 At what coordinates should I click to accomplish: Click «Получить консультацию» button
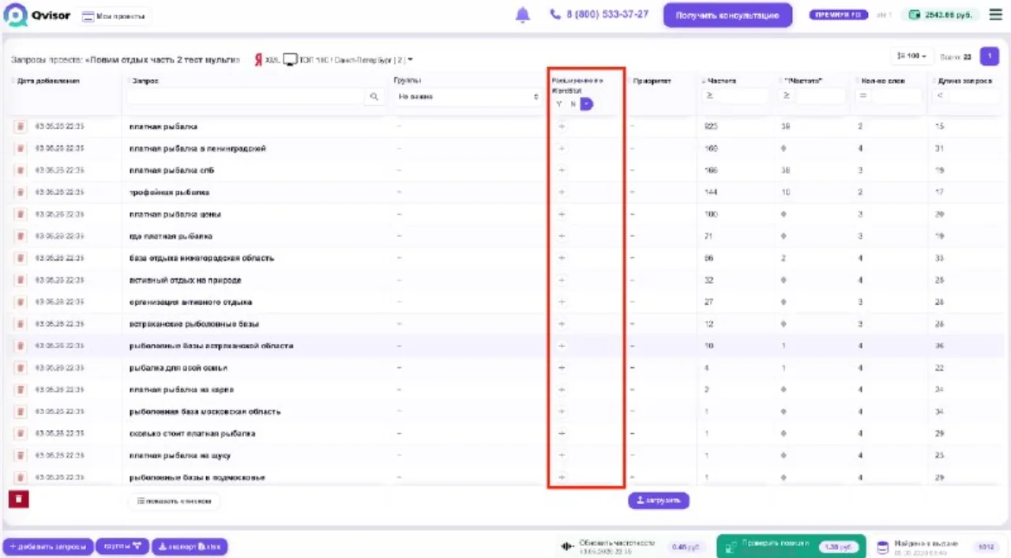click(x=727, y=15)
